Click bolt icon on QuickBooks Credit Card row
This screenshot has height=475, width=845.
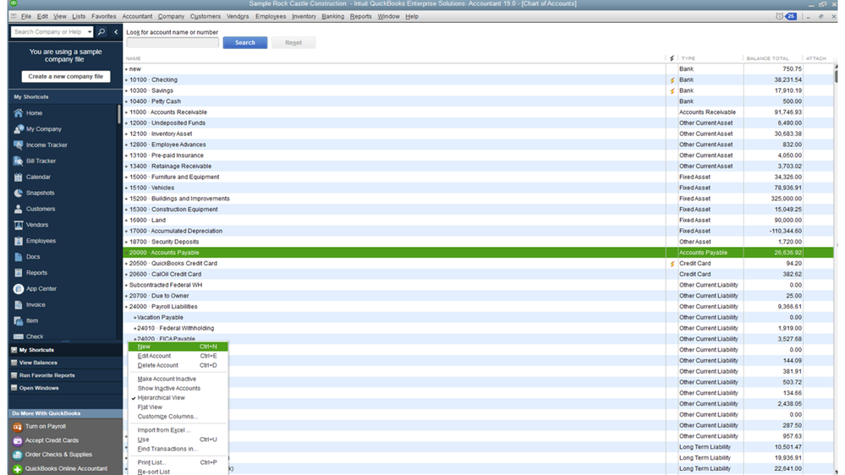pos(672,264)
